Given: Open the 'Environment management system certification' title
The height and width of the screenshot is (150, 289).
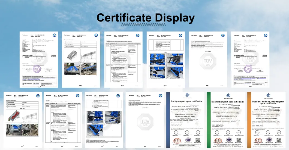Looking at the screenshot, I should pos(228,102).
